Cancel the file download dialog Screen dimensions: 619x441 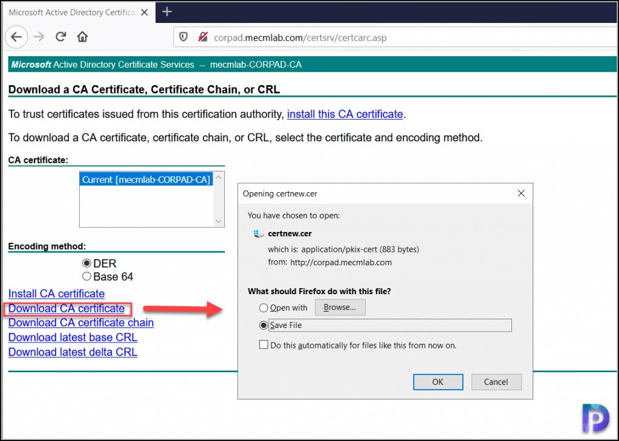[x=496, y=382]
